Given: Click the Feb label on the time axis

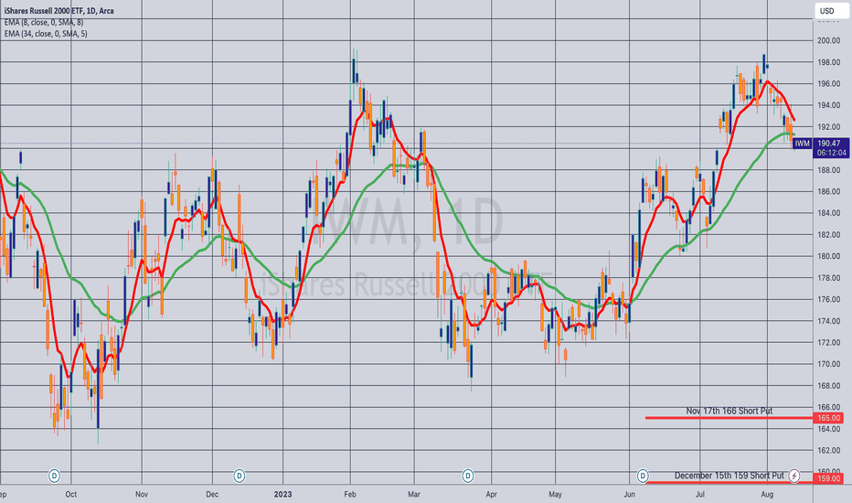Looking at the screenshot, I should (350, 494).
